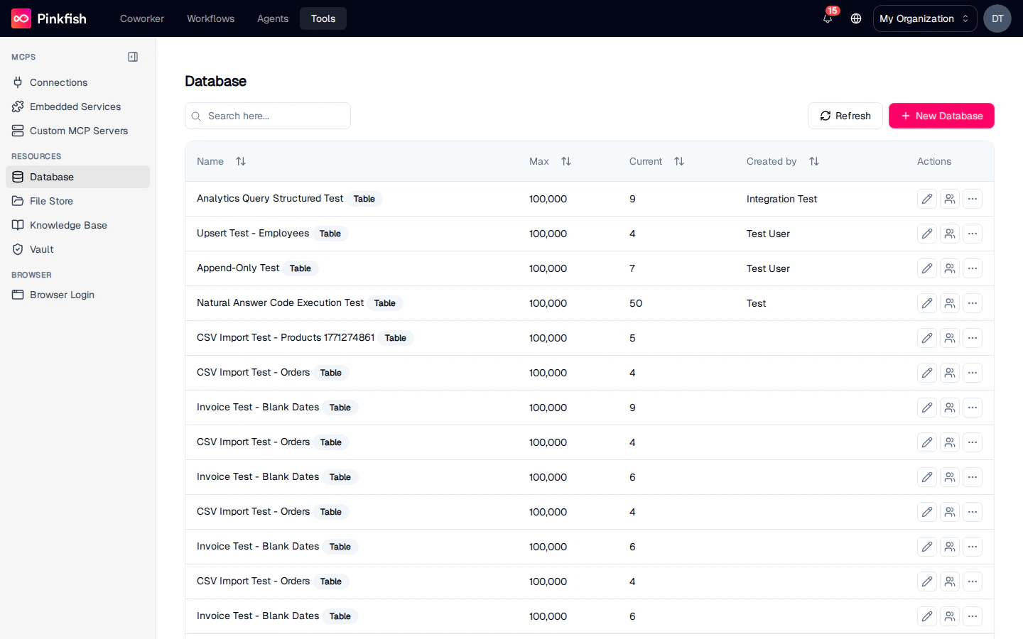The height and width of the screenshot is (639, 1023).
Task: Edit the Natural Answer Code Execution Test row
Action: 926,303
